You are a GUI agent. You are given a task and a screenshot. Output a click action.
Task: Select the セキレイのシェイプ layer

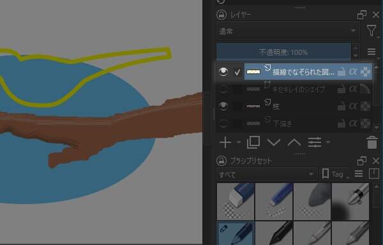coord(298,89)
